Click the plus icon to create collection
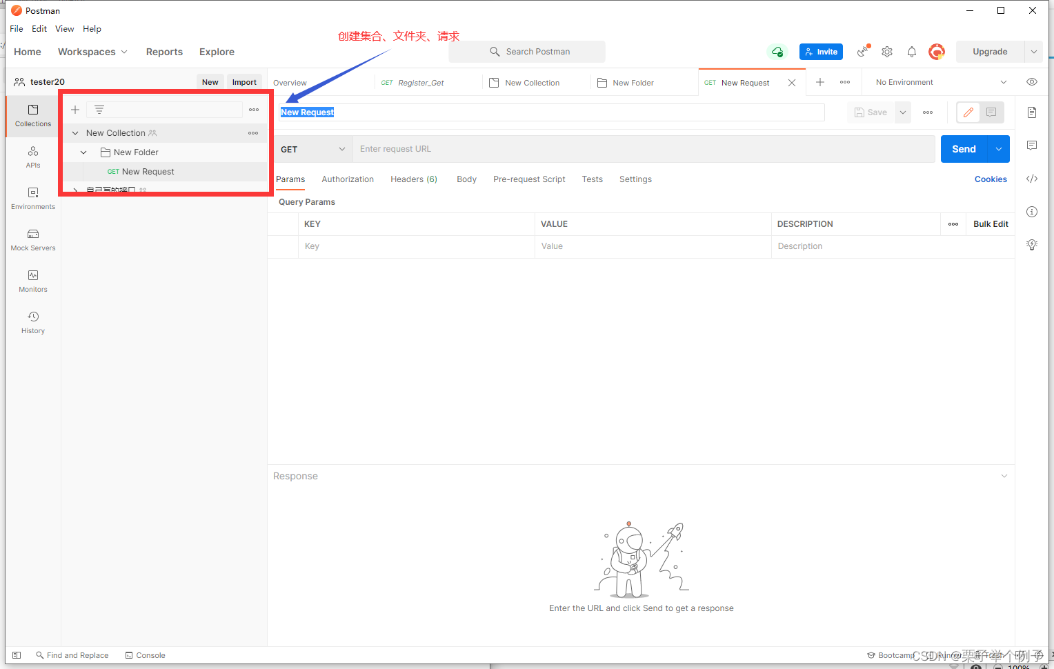 75,110
